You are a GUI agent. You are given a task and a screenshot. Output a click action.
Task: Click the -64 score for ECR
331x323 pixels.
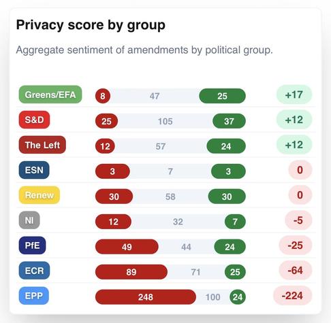295,271
